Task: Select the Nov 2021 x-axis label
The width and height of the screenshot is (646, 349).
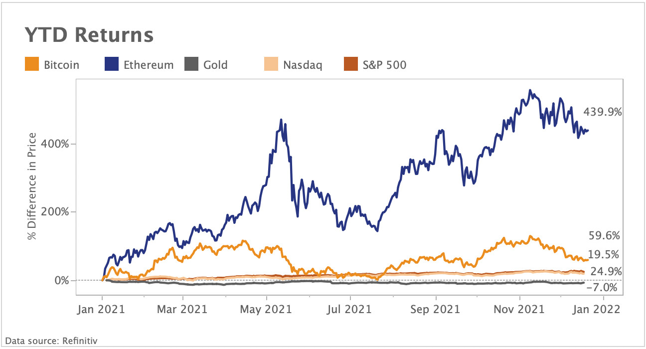Action: click(x=520, y=309)
